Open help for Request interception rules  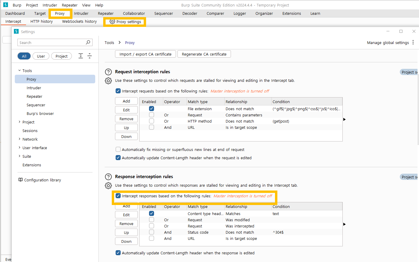click(x=109, y=72)
